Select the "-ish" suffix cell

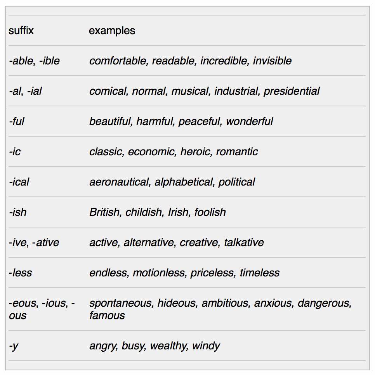(18, 212)
